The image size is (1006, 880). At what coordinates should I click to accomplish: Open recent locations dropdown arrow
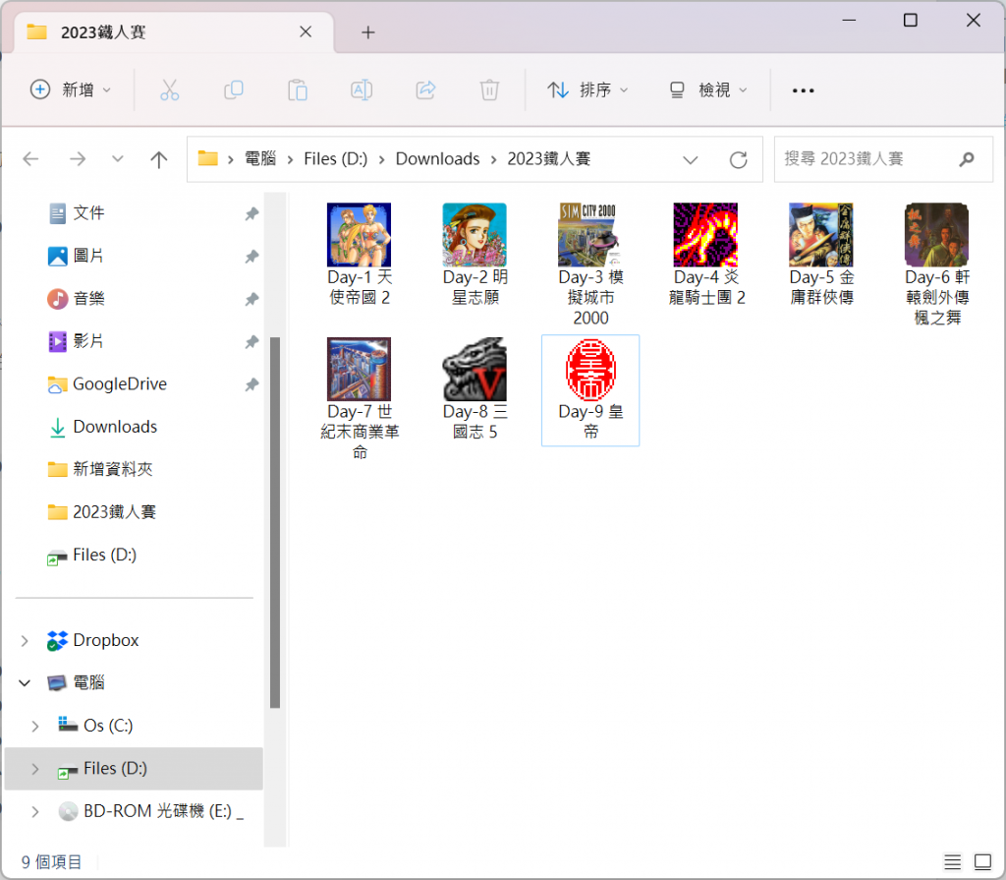(x=118, y=158)
